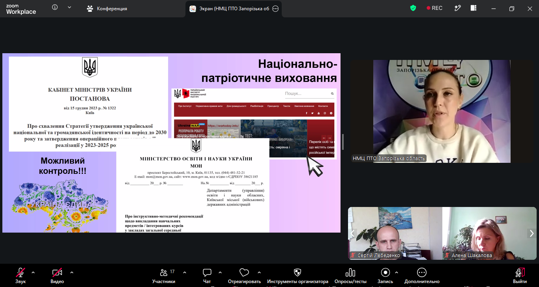Unmute microphone with the Звук button
The image size is (539, 287).
[x=21, y=276]
